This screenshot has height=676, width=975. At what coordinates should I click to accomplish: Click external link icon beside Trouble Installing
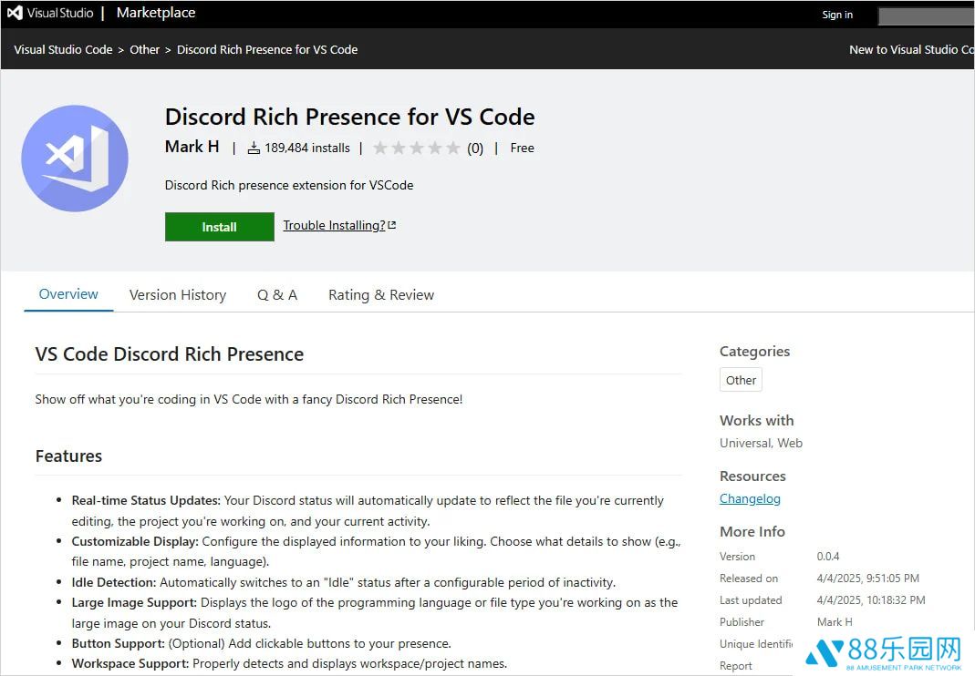392,226
